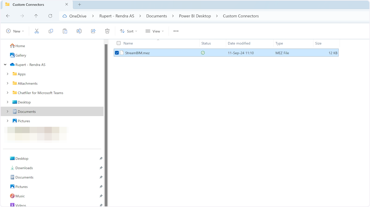Navigate to Rupert - Rendra AS breadcrumb
The width and height of the screenshot is (370, 207).
(117, 16)
